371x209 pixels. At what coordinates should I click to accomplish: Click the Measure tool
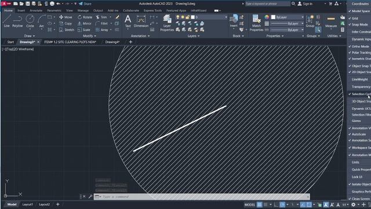(331, 22)
